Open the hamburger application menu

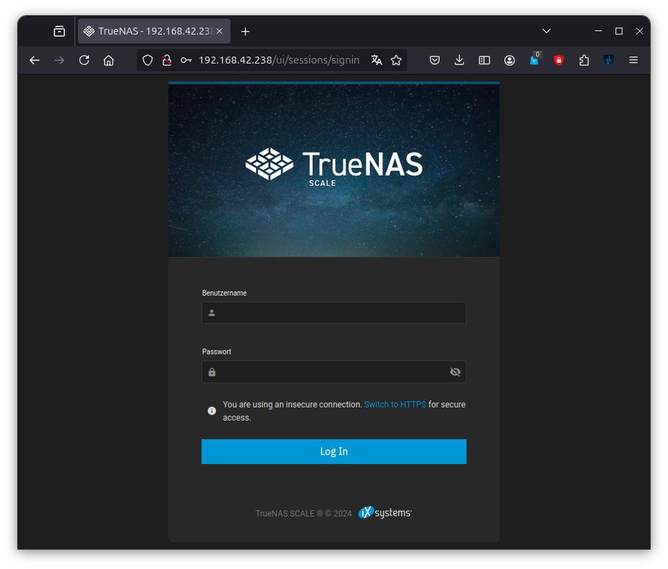pos(633,60)
